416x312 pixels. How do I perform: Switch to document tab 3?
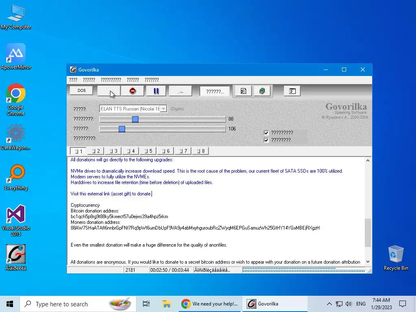coord(113,151)
